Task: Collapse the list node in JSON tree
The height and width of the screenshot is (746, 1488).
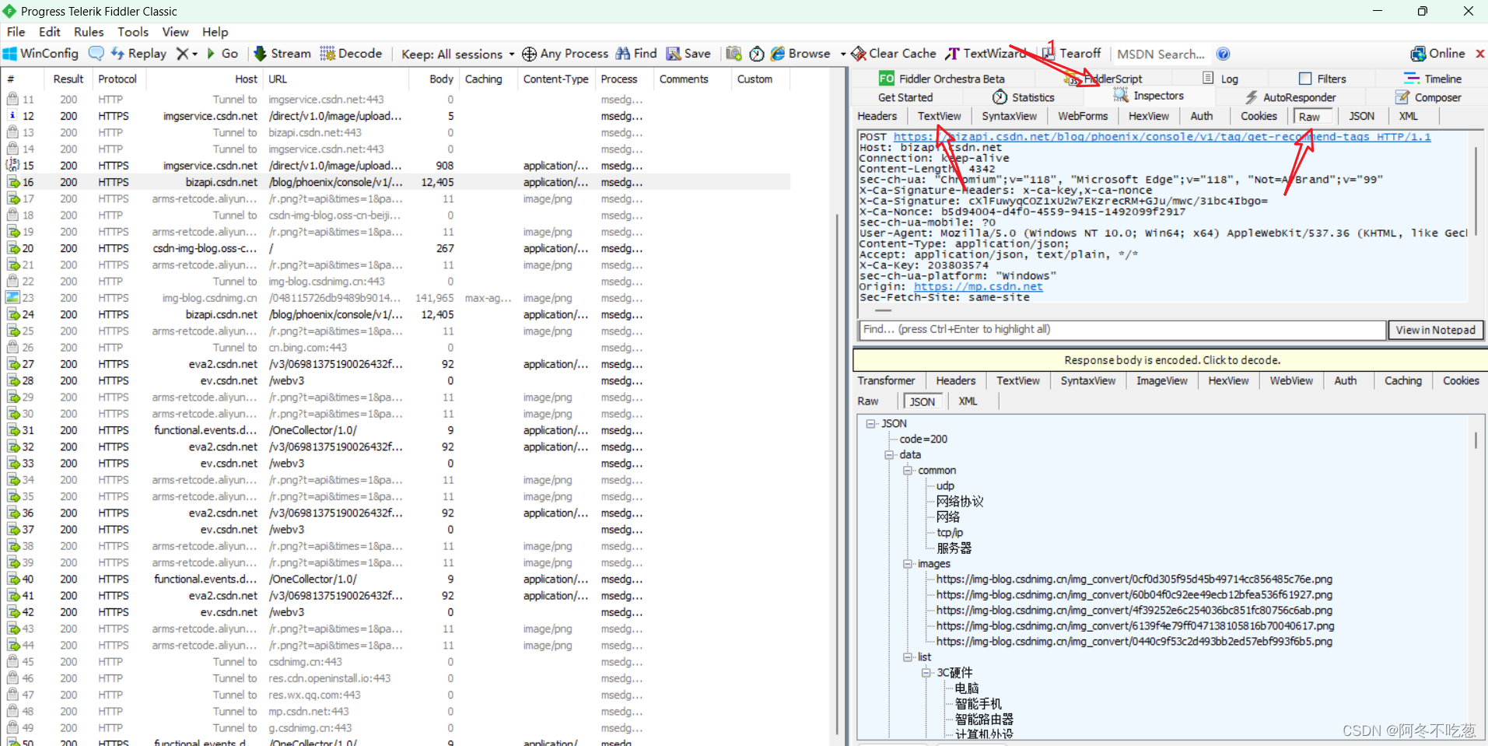Action: (908, 657)
